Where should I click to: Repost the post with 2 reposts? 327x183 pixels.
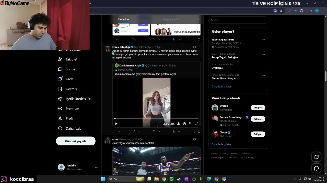click(x=135, y=39)
